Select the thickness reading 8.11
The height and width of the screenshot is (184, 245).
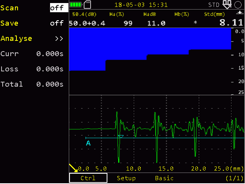click(231, 23)
